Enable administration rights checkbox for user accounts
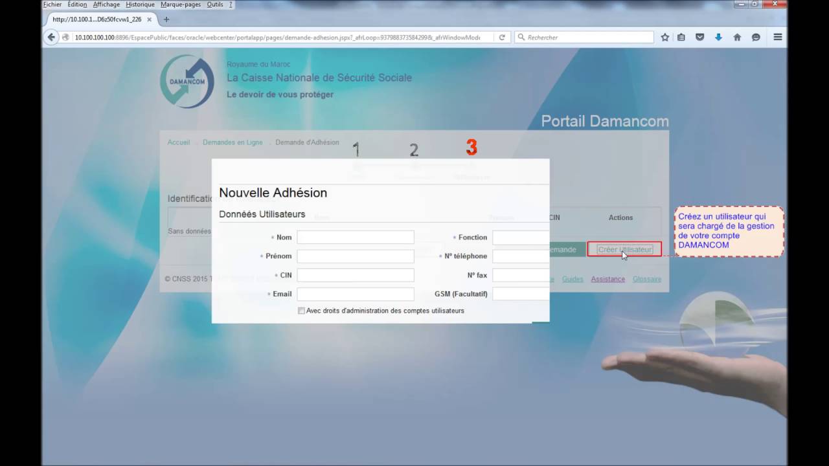 click(301, 311)
